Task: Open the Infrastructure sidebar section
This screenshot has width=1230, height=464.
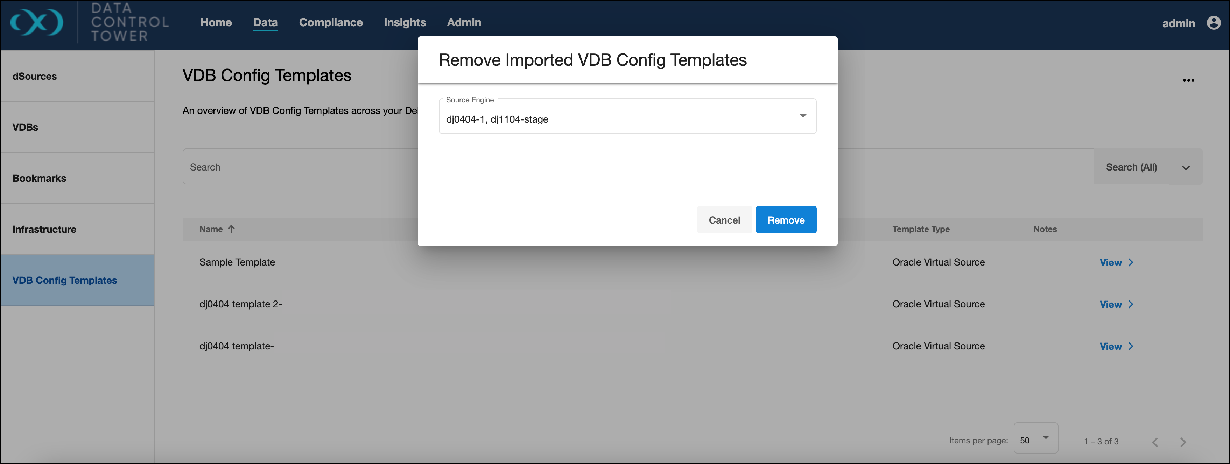Action: (x=44, y=229)
